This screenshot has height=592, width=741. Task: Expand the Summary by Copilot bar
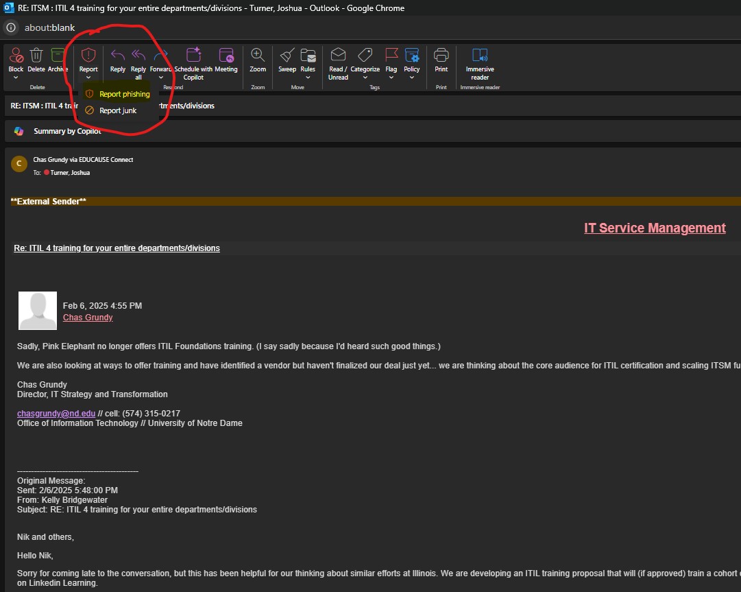click(x=373, y=132)
